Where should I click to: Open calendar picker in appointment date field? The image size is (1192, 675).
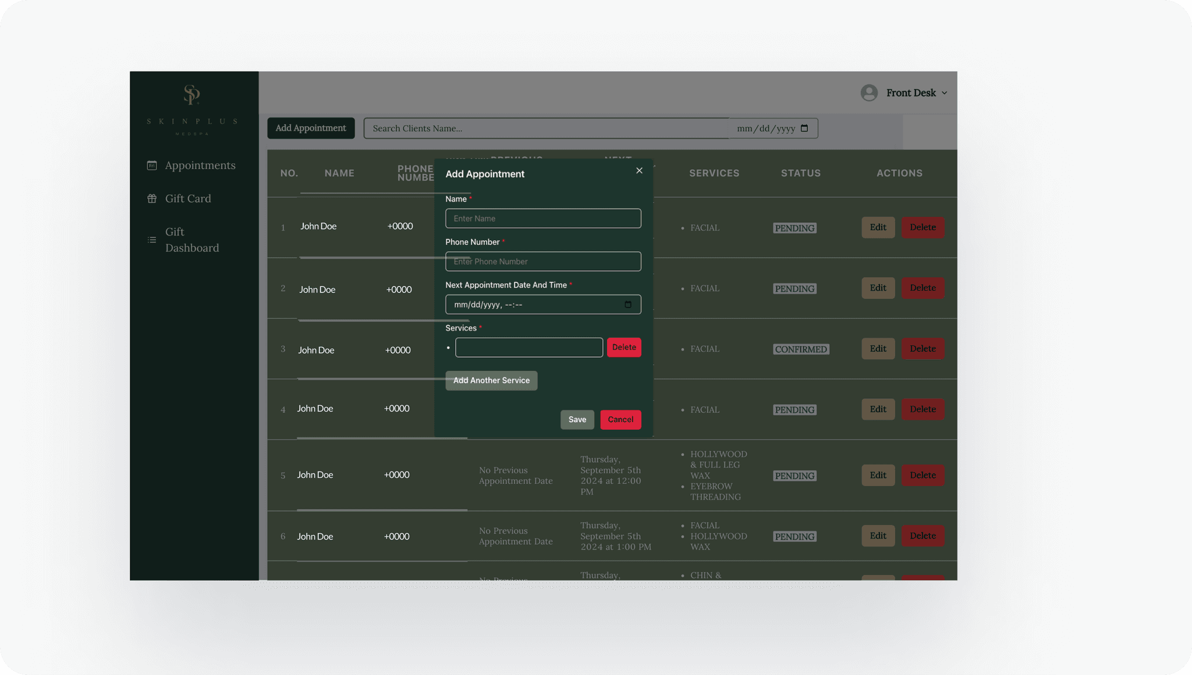click(x=628, y=305)
